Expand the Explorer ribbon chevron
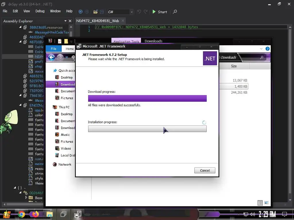The image size is (294, 220). pos(261,49)
